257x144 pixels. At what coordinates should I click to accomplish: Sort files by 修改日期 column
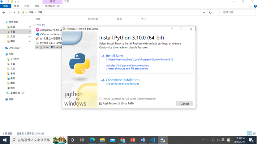pyautogui.click(x=93, y=19)
